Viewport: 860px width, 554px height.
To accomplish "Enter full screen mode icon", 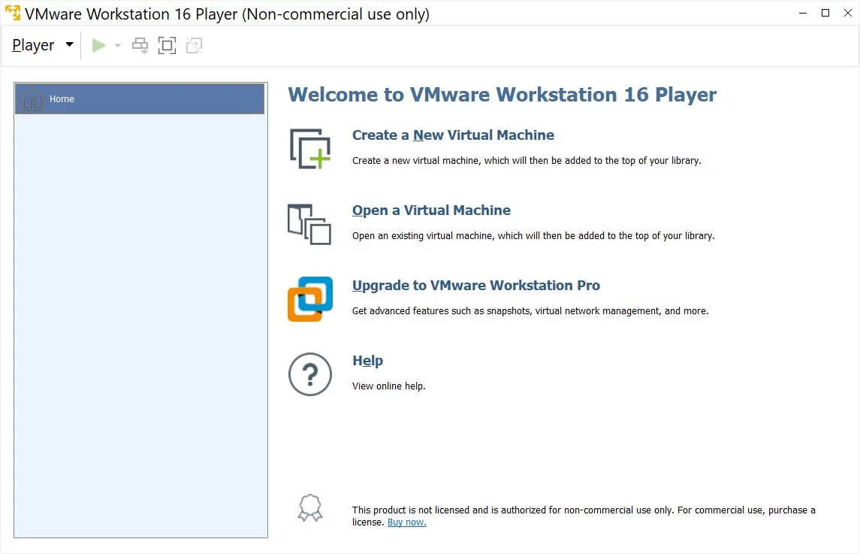I will pyautogui.click(x=167, y=46).
